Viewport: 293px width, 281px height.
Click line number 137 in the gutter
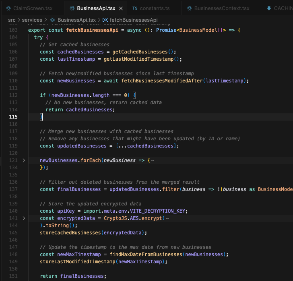13,189
